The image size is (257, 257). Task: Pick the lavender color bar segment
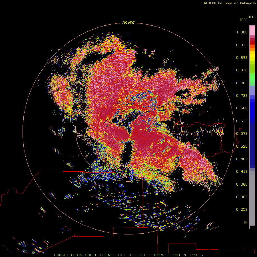[252, 91]
